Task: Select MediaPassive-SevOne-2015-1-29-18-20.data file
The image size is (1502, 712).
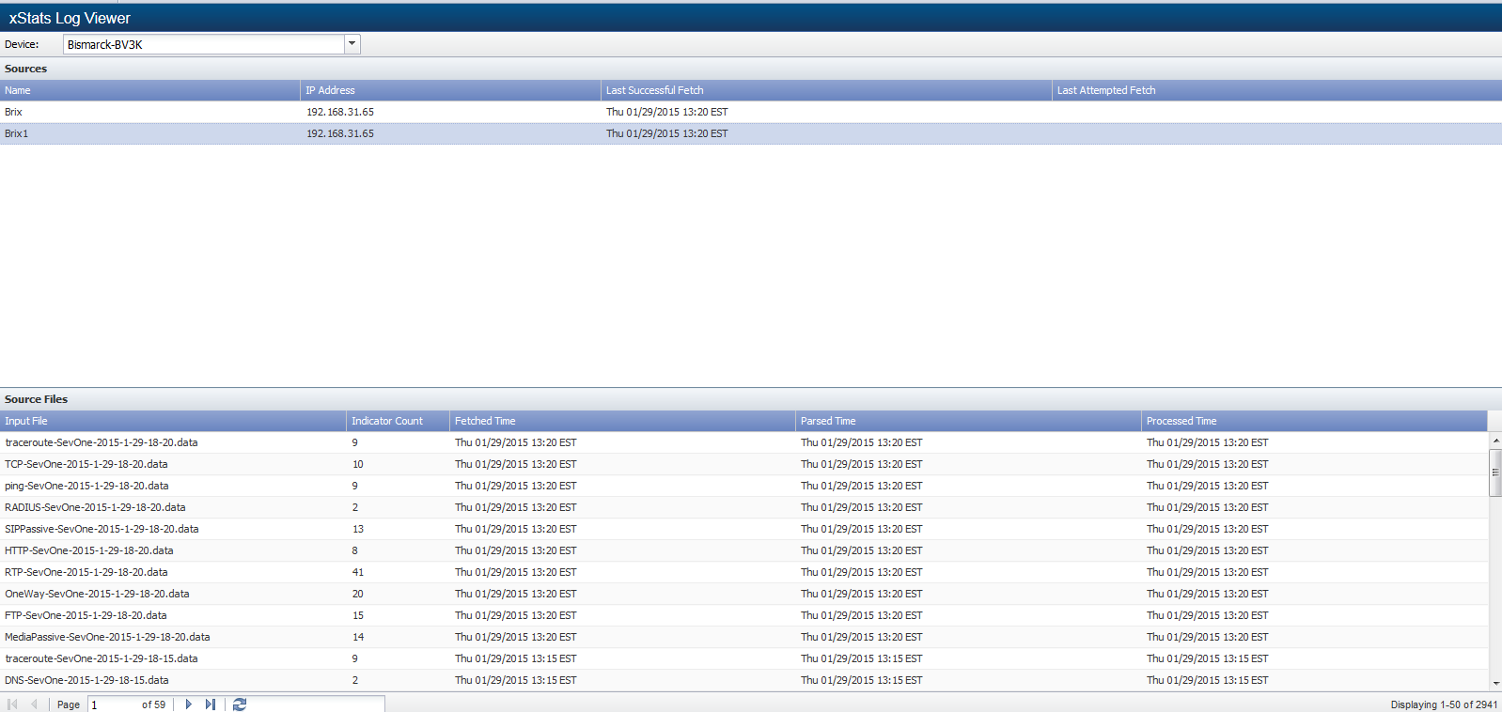Action: click(x=743, y=637)
